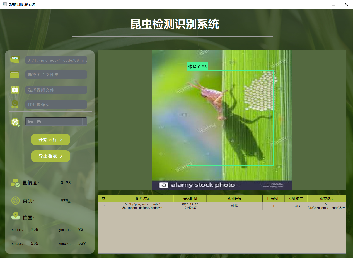The image size is (353, 258).
Task: Click the 识别速度 column header
Action: pyautogui.click(x=296, y=199)
